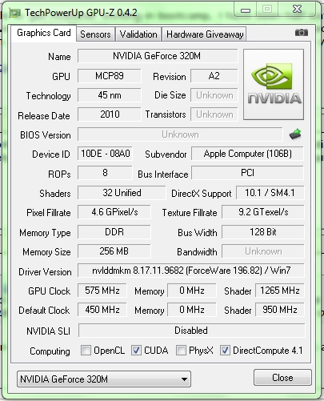324x401 pixels.
Task: Click the Default Clock Shader value 950 MHz
Action: (280, 310)
